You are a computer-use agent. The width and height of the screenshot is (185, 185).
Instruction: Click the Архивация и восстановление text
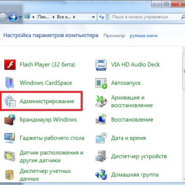[x=132, y=101]
